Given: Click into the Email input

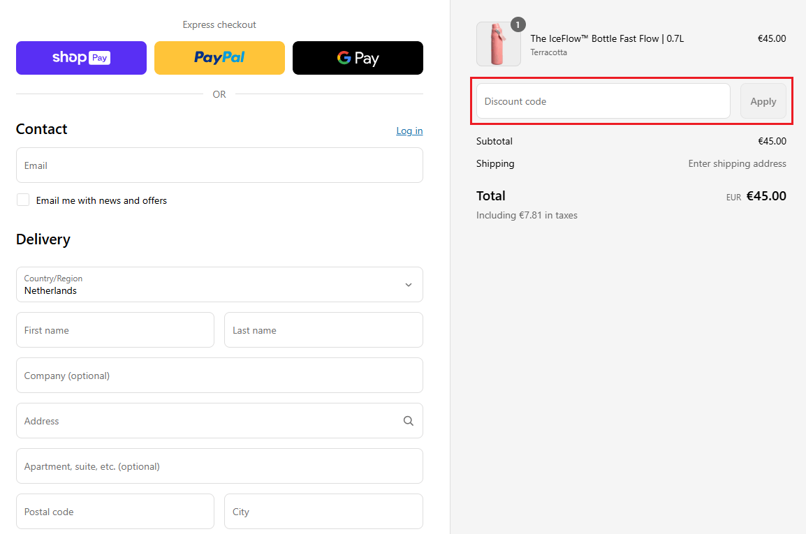Looking at the screenshot, I should pyautogui.click(x=219, y=165).
